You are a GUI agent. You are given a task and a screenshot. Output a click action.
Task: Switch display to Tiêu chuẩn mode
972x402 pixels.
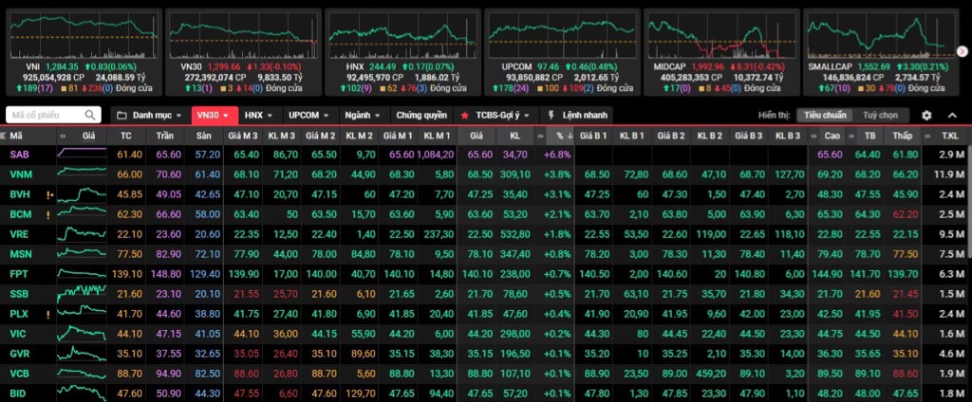click(825, 115)
